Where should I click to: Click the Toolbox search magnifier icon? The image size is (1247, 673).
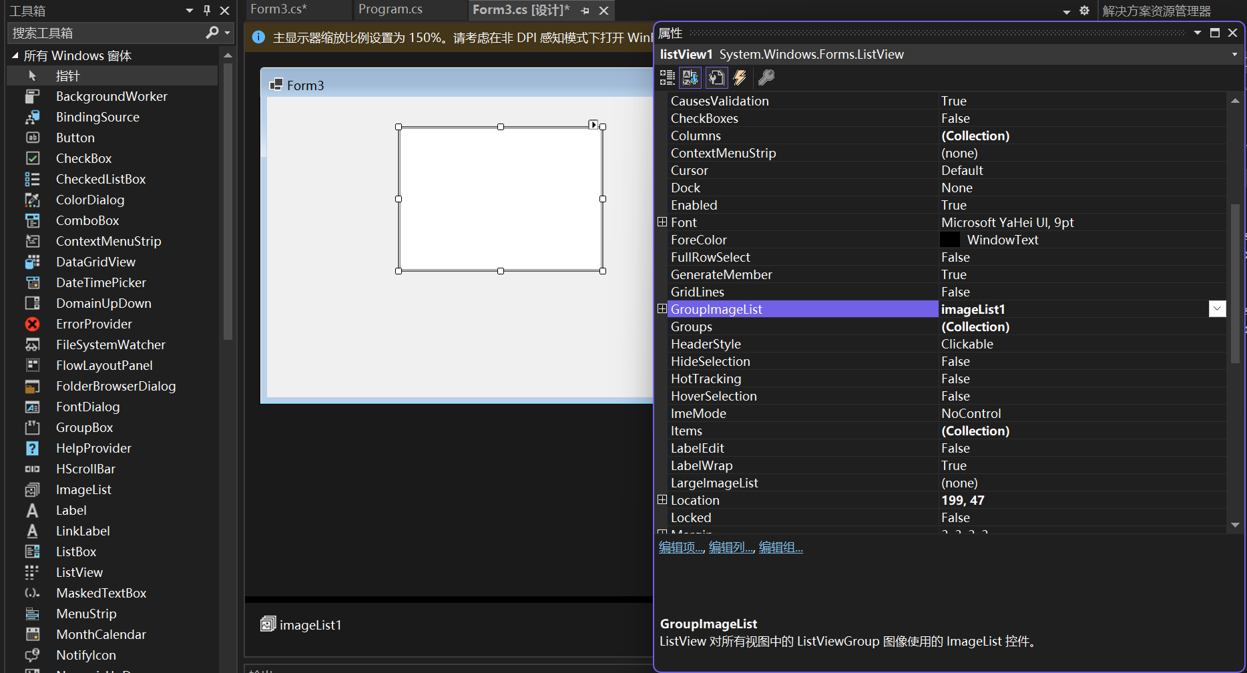[212, 32]
